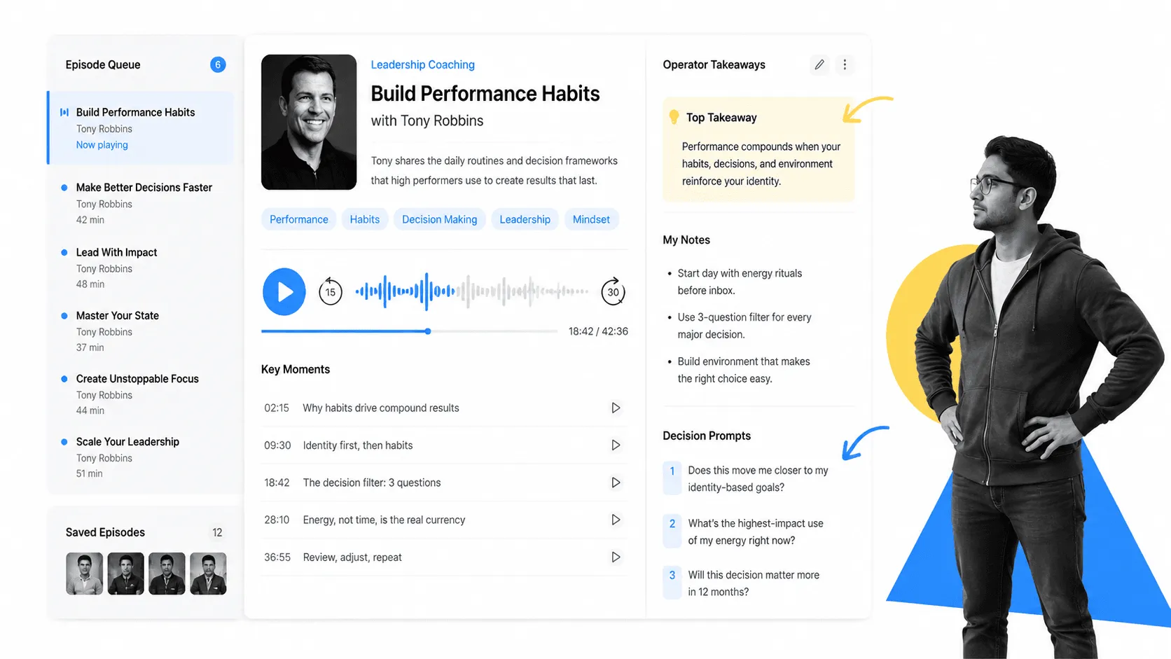
Task: Click the 'Key Moments' heading
Action: coord(296,369)
